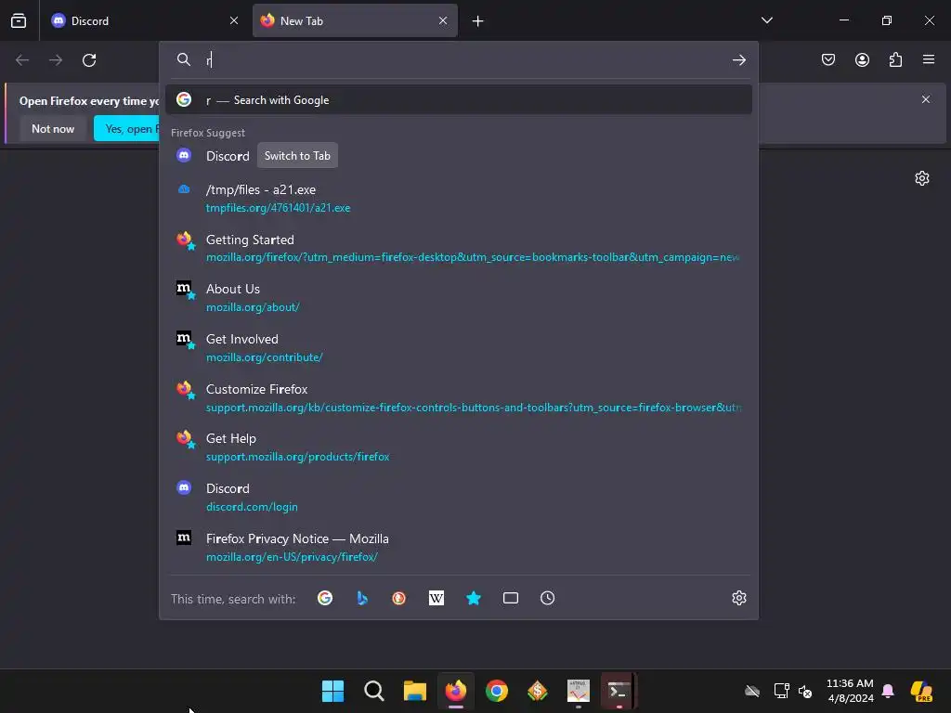Open the Copilot preview tray icon

click(x=921, y=691)
